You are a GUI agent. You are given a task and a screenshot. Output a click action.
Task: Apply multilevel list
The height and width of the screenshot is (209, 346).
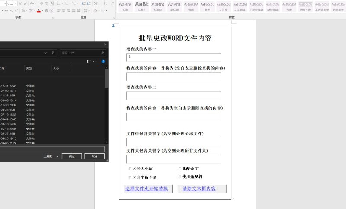[x=74, y=3]
